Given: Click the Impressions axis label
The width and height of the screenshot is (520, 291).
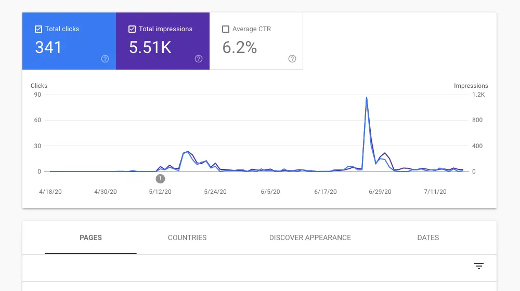Looking at the screenshot, I should [x=471, y=86].
